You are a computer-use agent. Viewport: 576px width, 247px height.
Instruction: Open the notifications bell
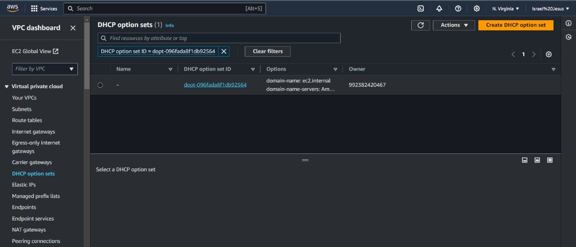coord(439,9)
